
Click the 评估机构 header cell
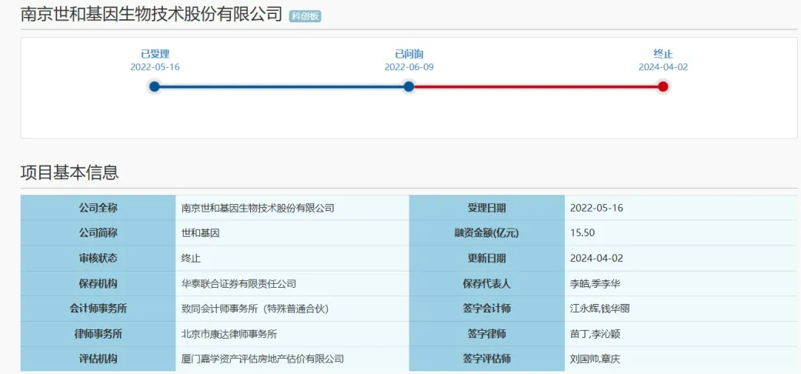coord(98,359)
